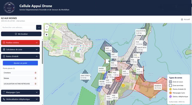This screenshot has width=192, height=105.
Task: Click Zone 01:56:53 4.11 ha label
Action: 142,49
